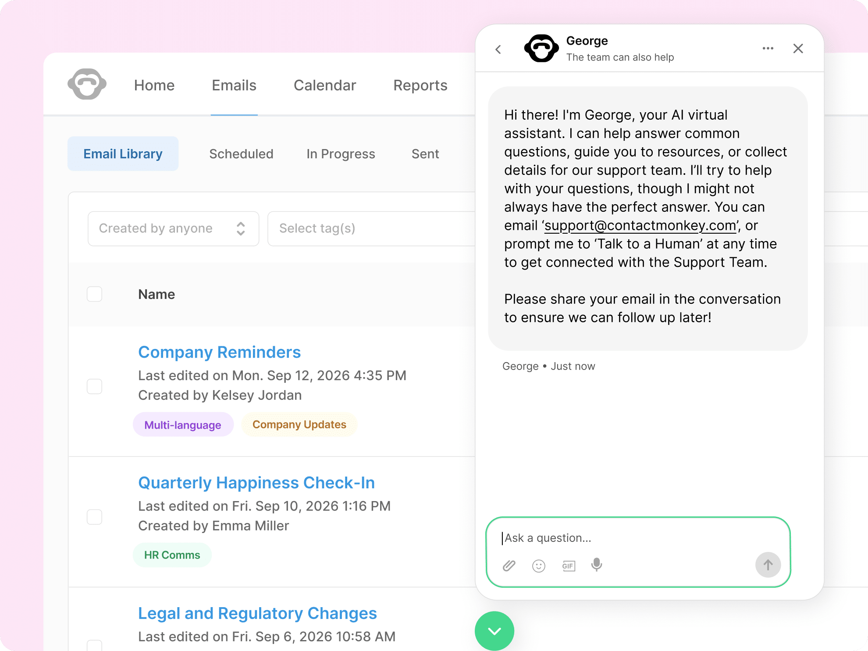Close the George chat panel

[798, 49]
